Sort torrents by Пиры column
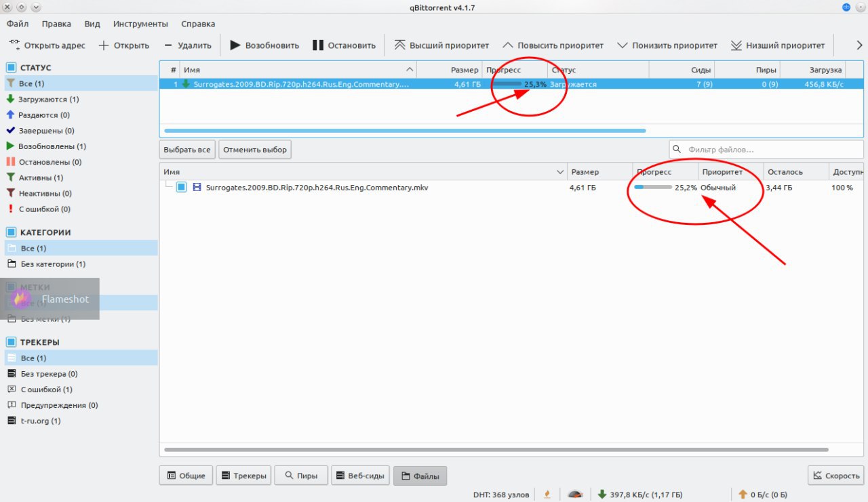868x502 pixels. point(747,70)
